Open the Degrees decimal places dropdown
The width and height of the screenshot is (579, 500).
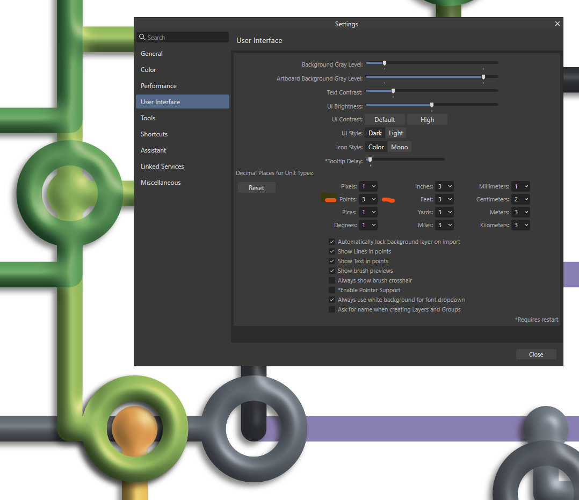point(368,225)
